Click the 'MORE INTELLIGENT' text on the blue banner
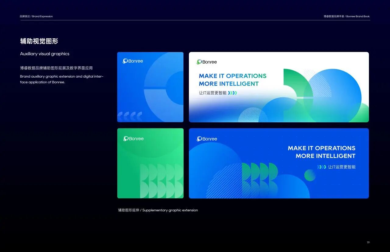 point(325,156)
